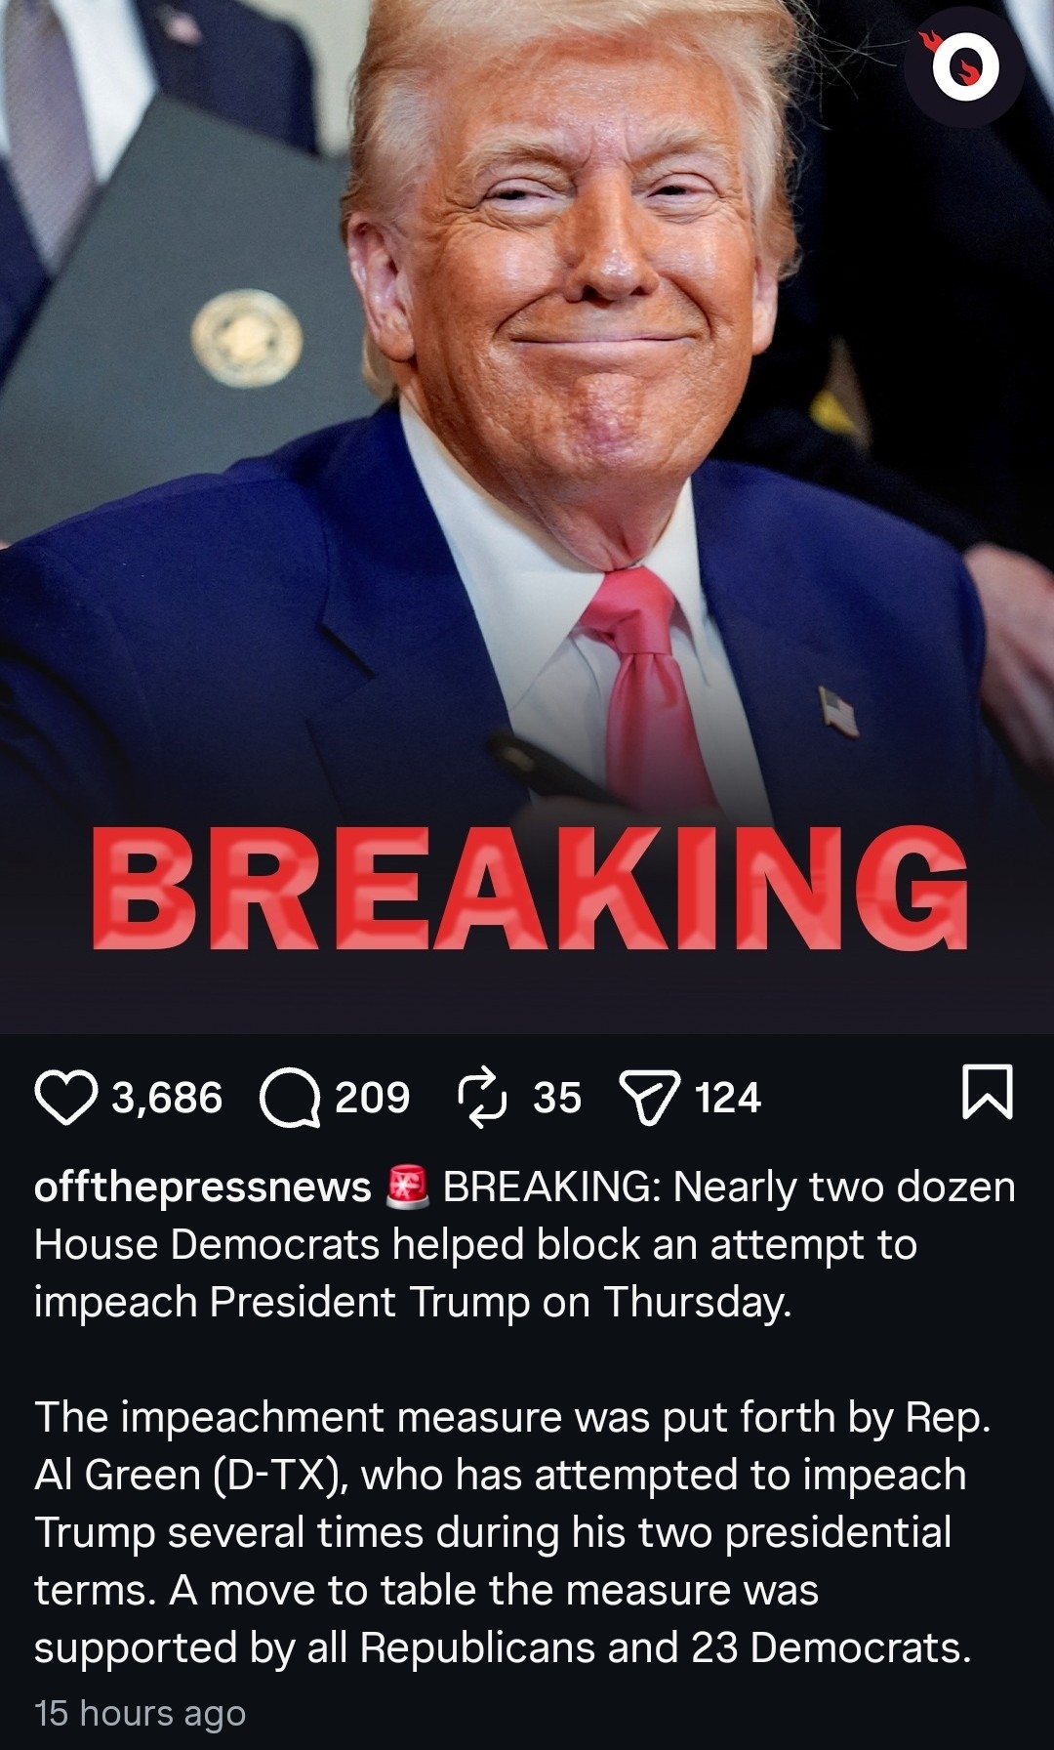
Task: Like the post with the heart icon
Action: click(65, 1097)
